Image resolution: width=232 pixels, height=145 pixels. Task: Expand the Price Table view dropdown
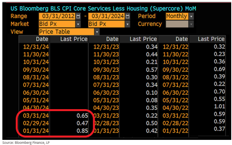tap(97, 32)
